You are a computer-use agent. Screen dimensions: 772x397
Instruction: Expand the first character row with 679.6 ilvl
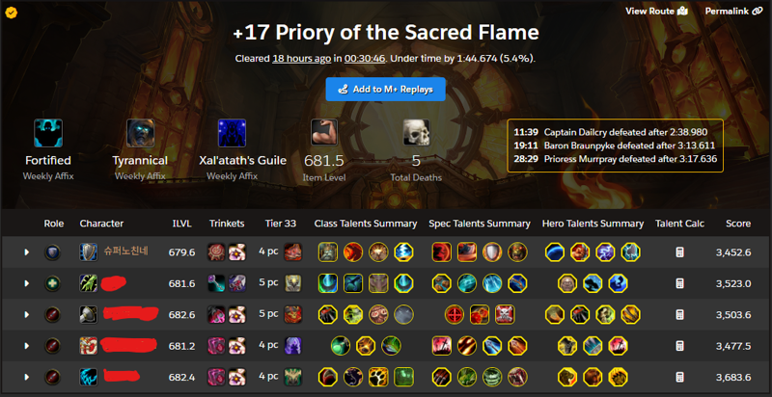[x=27, y=252]
